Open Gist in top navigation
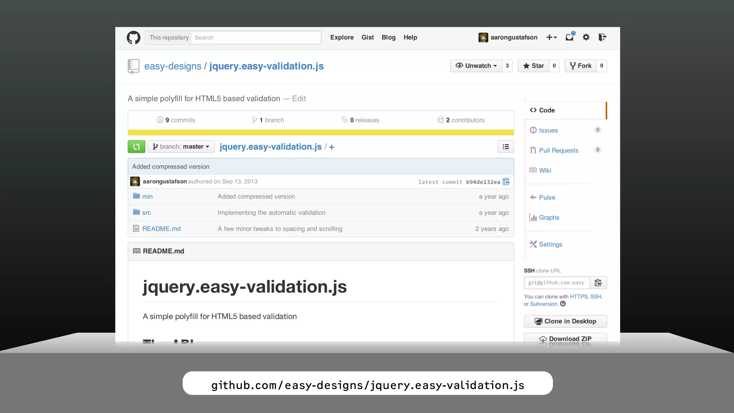 click(x=368, y=37)
